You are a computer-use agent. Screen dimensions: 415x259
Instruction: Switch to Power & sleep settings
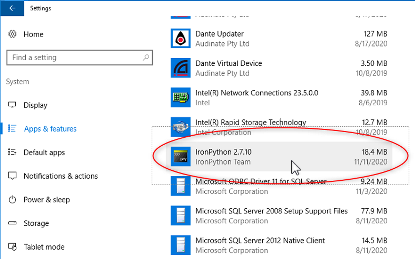coord(46,200)
